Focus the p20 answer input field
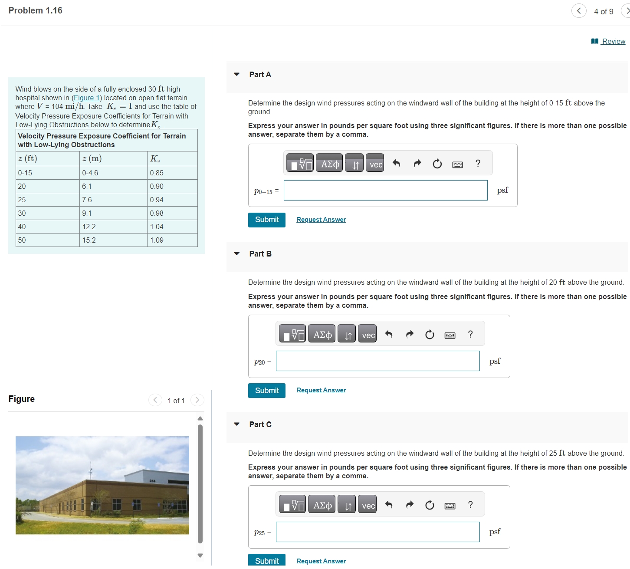Screen dimensions: 630x569 pyautogui.click(x=378, y=361)
